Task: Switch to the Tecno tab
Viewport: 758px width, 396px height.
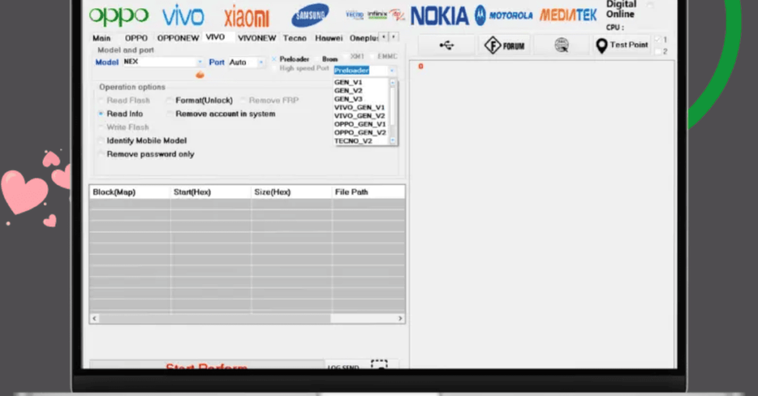Action: (x=295, y=38)
